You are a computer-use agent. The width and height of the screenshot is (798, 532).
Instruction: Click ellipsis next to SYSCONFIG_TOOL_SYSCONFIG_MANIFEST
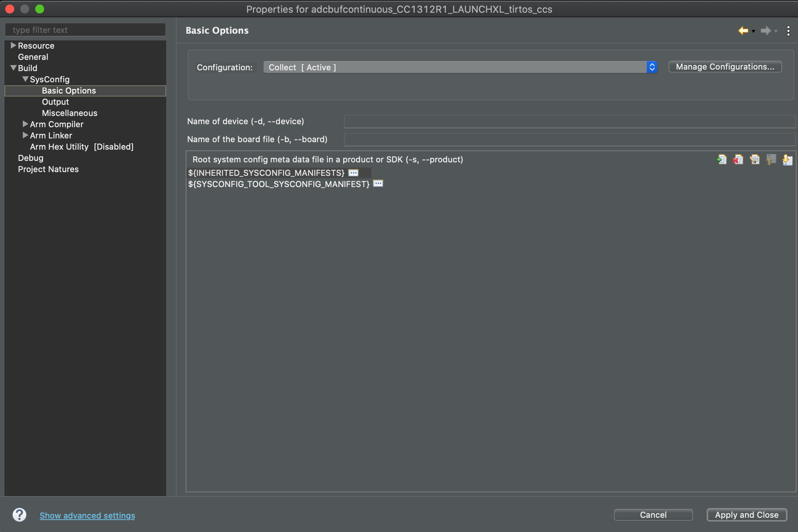pos(378,184)
